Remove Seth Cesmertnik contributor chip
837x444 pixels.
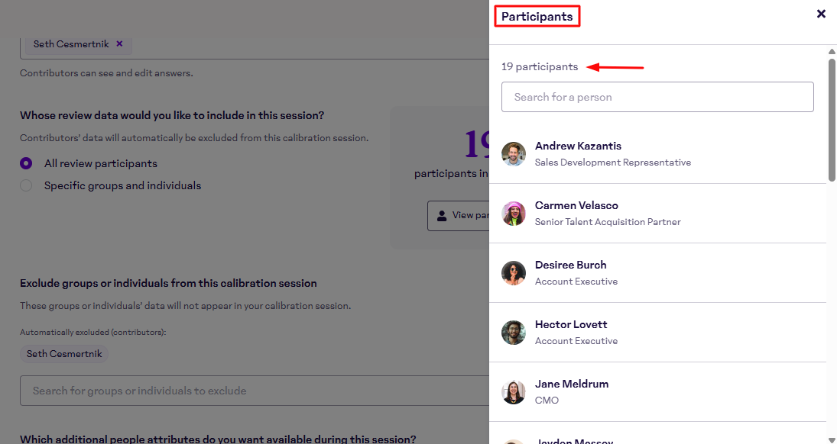(119, 44)
